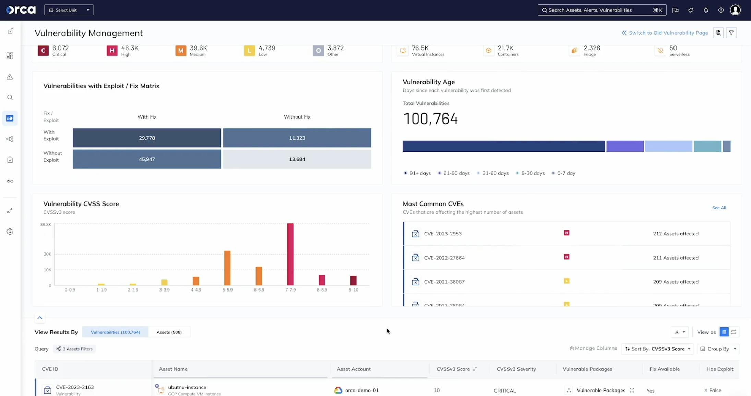The height and width of the screenshot is (396, 751).
Task: Open the Sort By CVSSv3 Score dropdown
Action: [x=657, y=349]
